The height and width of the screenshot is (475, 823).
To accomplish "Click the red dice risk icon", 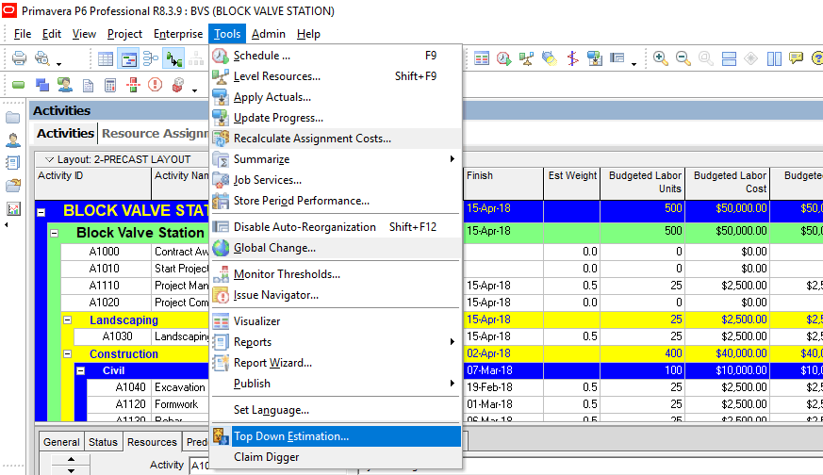I will [178, 85].
